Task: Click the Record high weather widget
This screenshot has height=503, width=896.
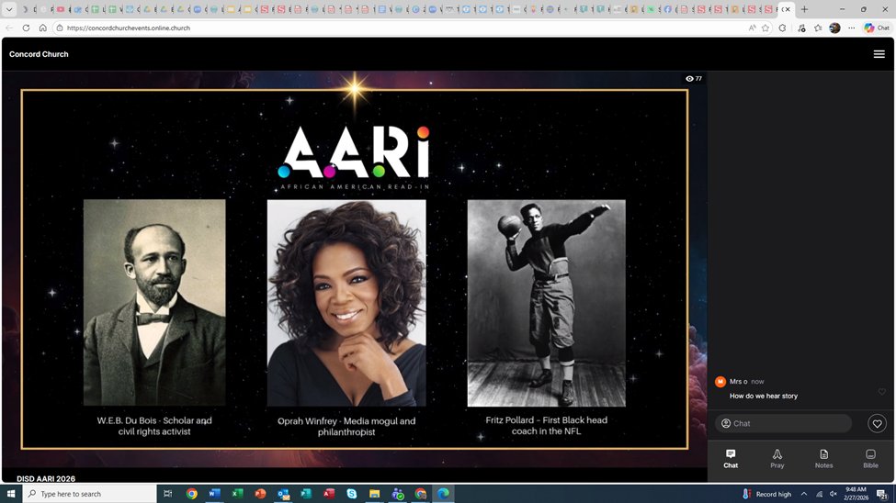Action: tap(766, 494)
